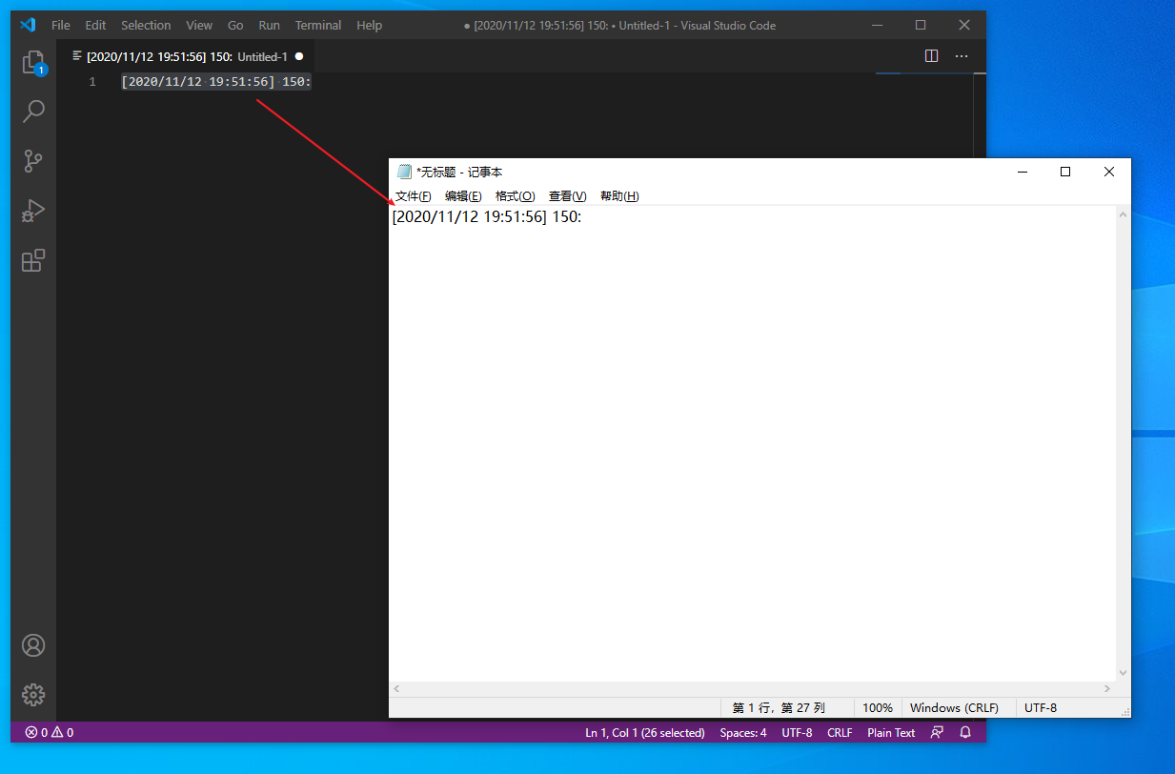Click line number 1 in VS Code gutter
This screenshot has width=1175, height=774.
click(x=92, y=82)
